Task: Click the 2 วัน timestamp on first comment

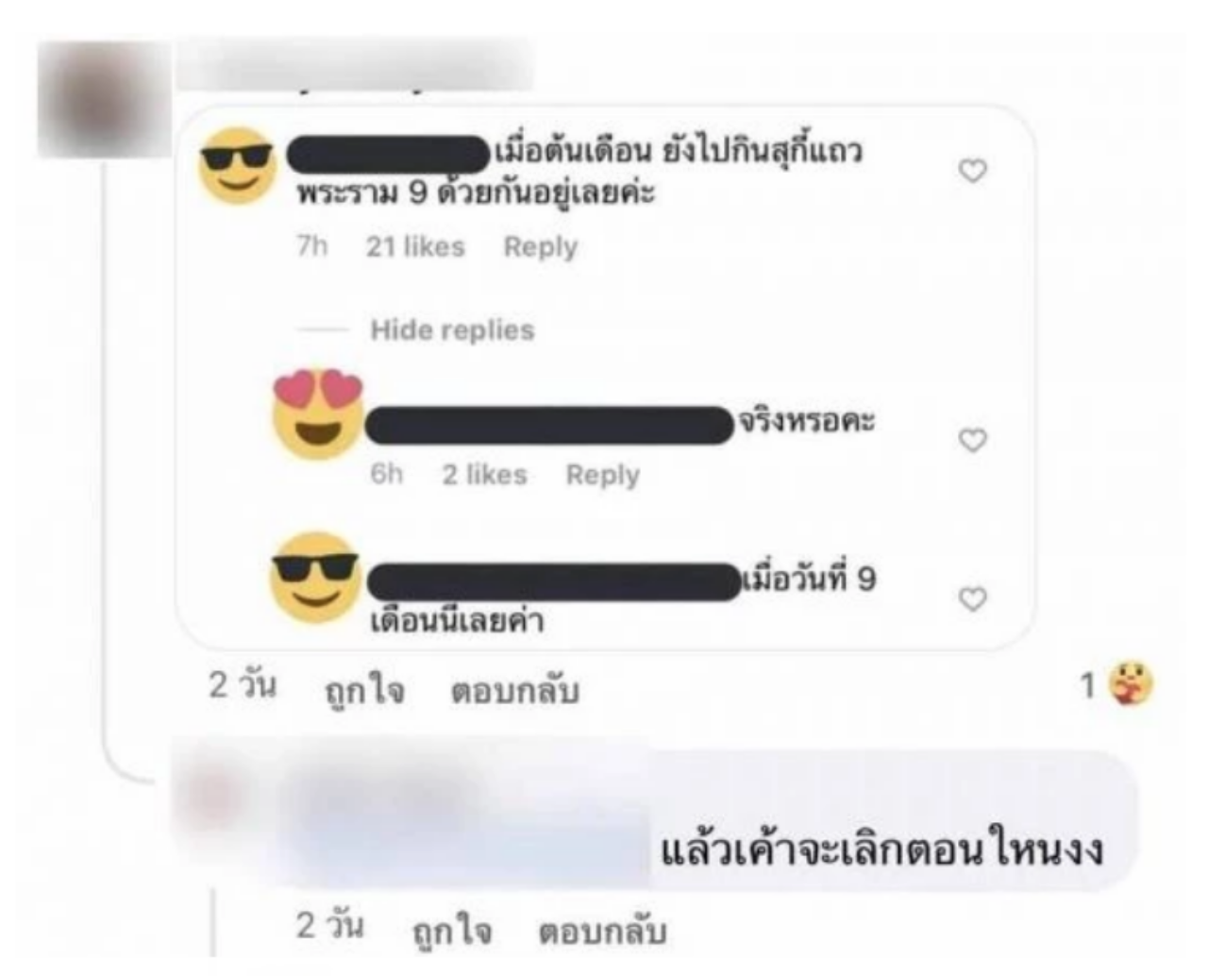Action: coord(243,685)
